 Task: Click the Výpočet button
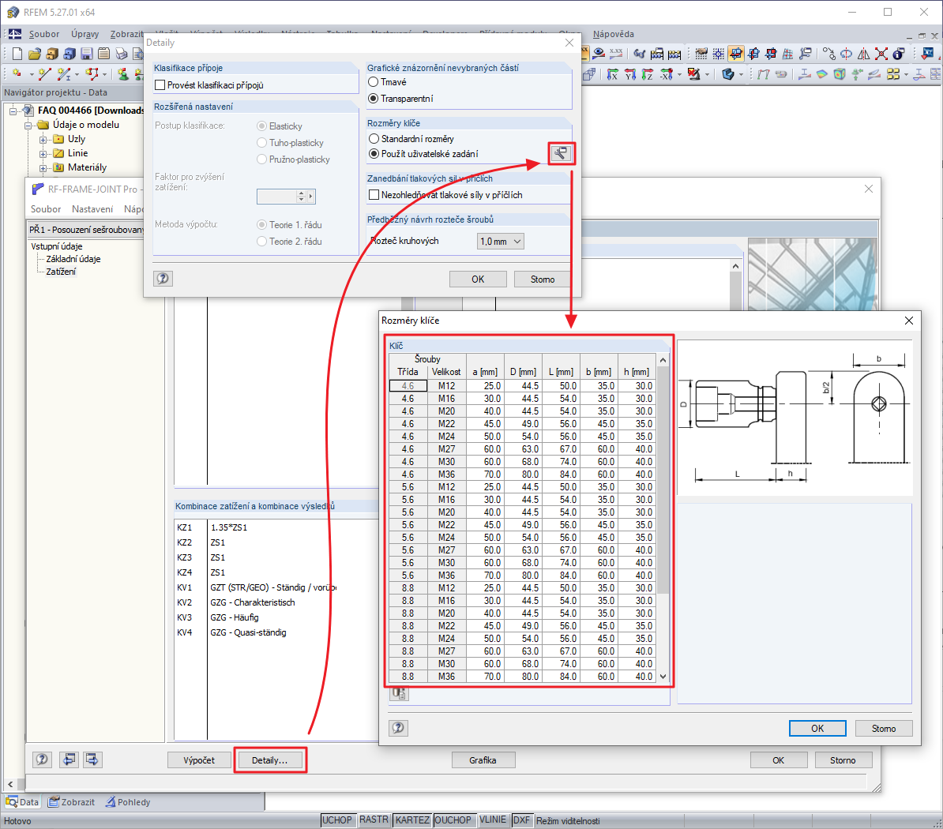pos(199,760)
